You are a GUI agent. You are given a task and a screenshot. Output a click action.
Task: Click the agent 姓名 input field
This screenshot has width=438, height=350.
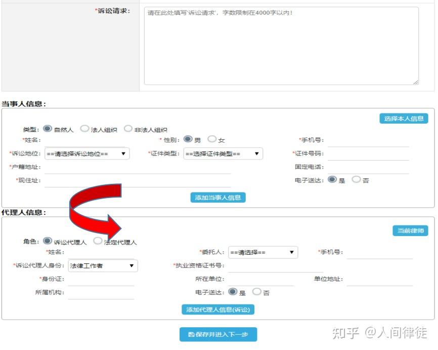[x=101, y=253]
